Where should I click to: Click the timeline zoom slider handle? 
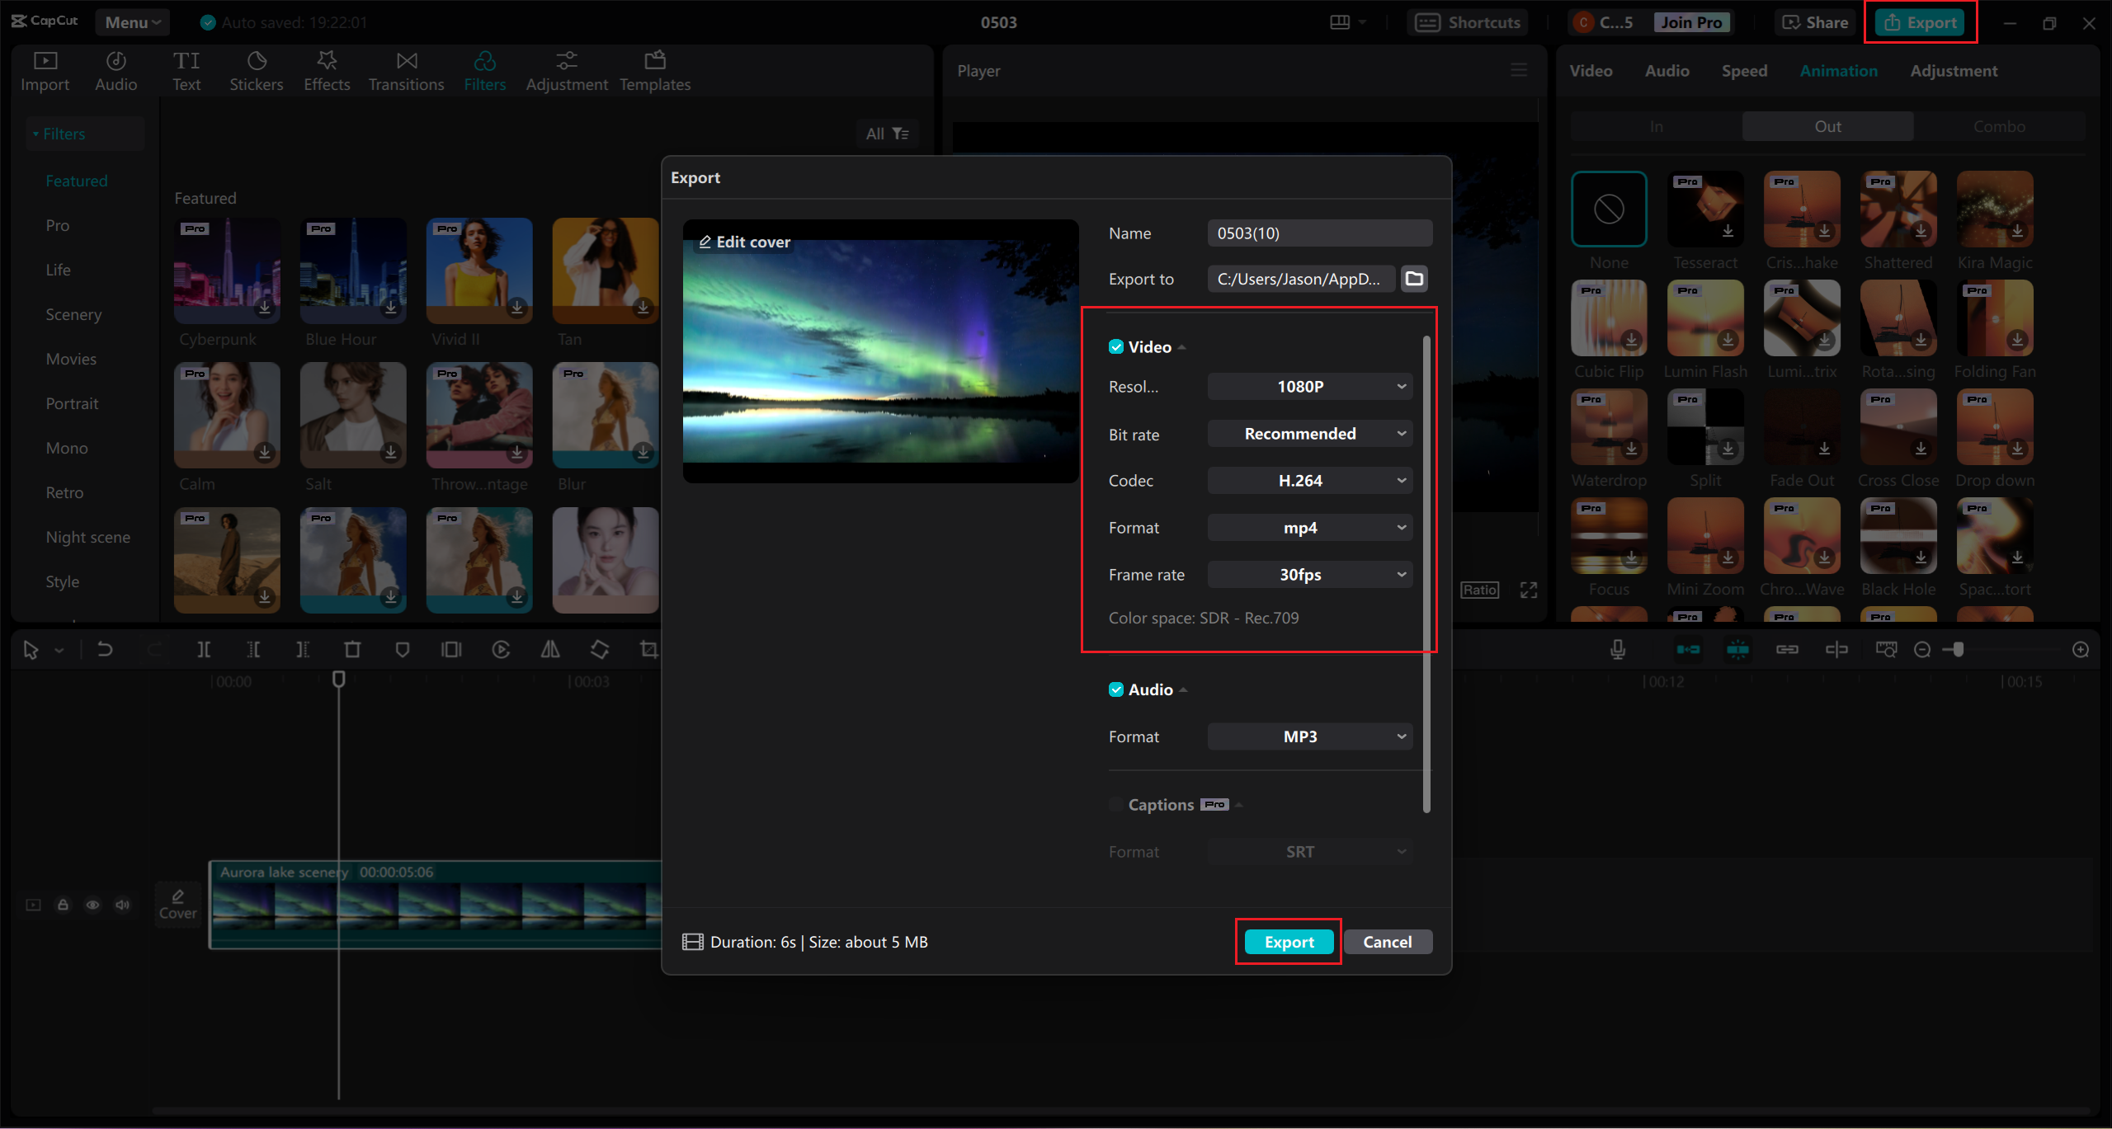click(1958, 650)
